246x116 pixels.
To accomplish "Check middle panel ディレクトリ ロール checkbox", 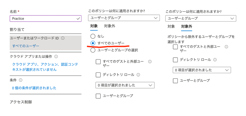I will click(x=98, y=75).
